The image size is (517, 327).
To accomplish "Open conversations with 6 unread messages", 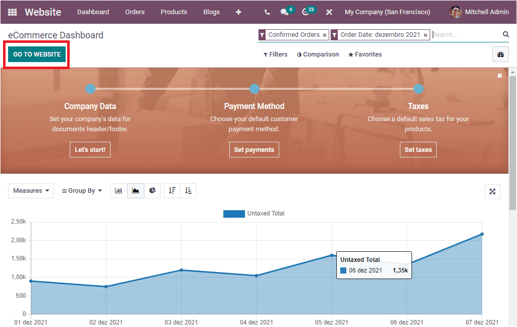I will pos(284,12).
